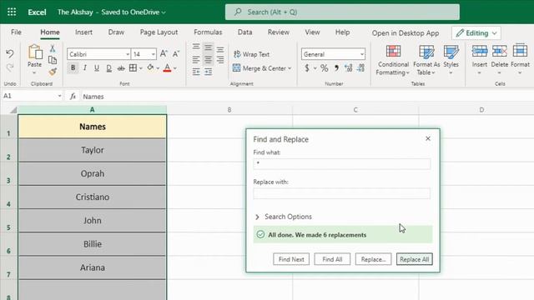Cut selection with scissors icon

click(53, 48)
